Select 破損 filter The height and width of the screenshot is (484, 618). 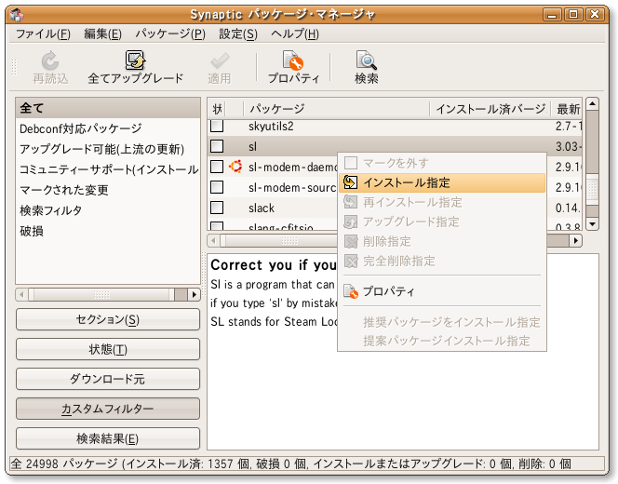click(108, 231)
